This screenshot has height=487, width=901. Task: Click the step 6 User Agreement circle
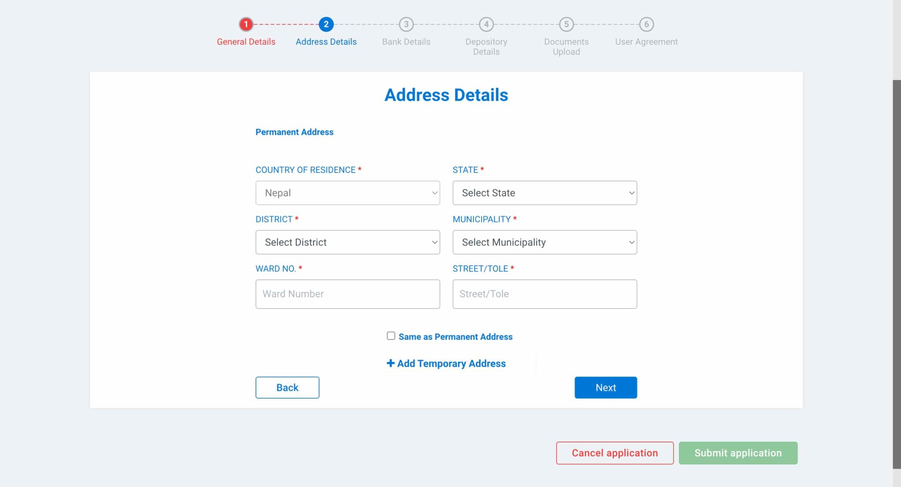coord(646,24)
